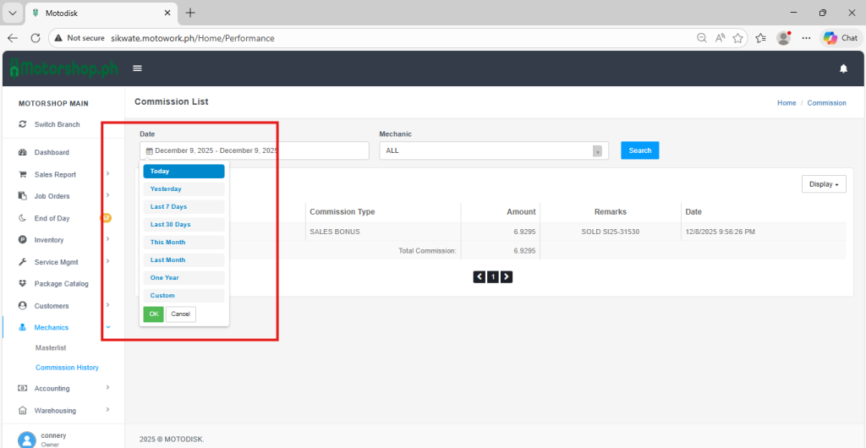
Task: Click the blue Search button
Action: [x=639, y=150]
